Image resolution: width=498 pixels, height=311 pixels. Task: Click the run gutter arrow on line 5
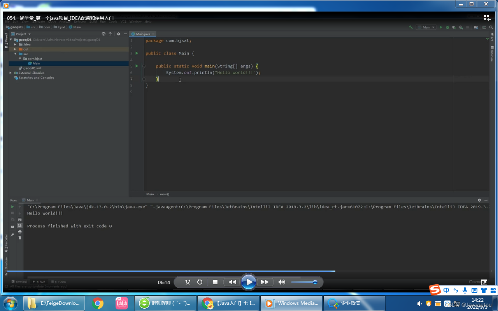[x=137, y=66]
